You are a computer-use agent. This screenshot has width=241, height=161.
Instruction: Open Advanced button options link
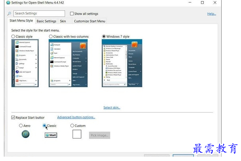pos(76,117)
